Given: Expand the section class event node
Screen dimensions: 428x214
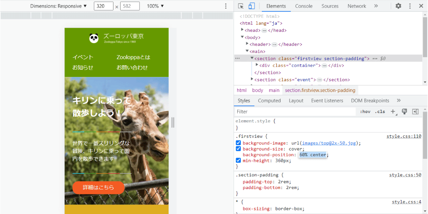Looking at the screenshot, I should 252,79.
